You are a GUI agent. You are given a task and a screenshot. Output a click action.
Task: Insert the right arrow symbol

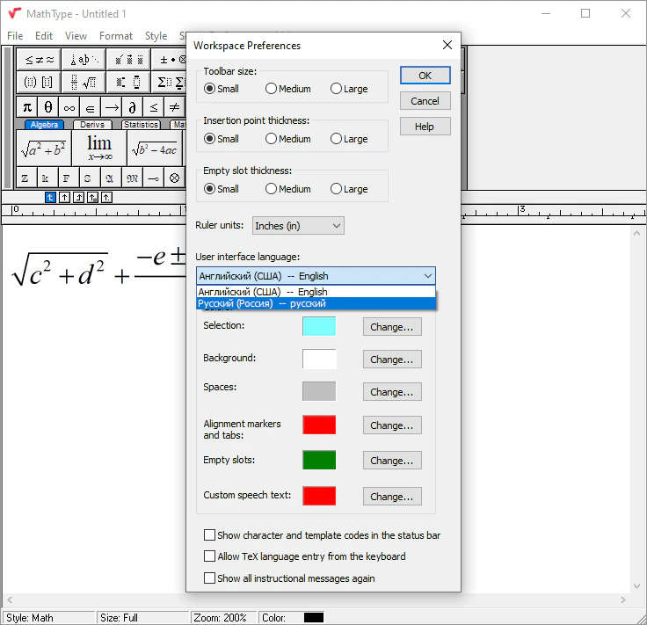112,107
